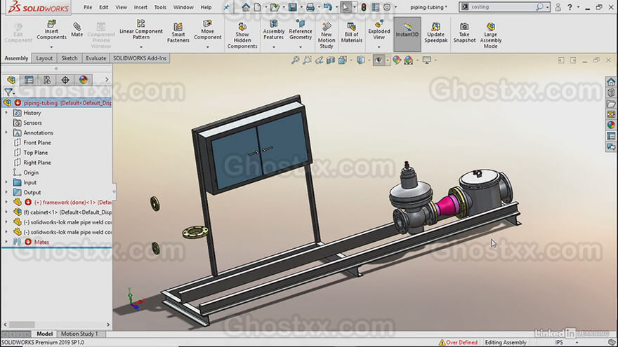This screenshot has height=347, width=618.
Task: Open the DimXpertManager tab
Action: pyautogui.click(x=65, y=80)
